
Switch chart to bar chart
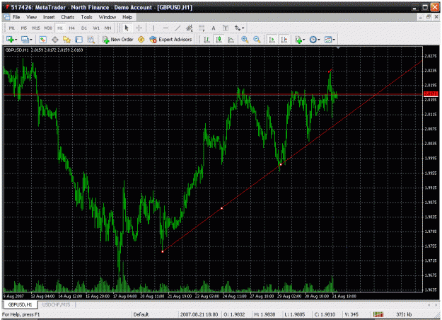tap(207, 40)
